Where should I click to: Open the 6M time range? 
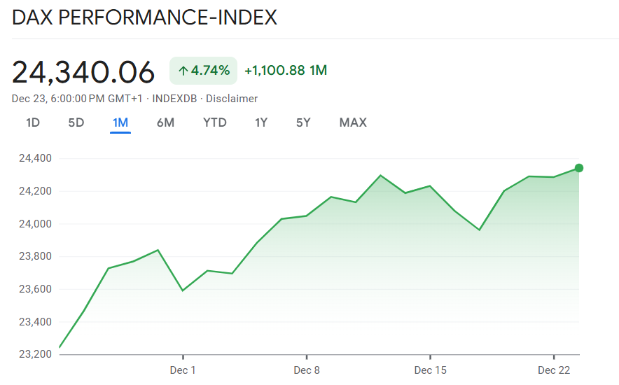(x=165, y=122)
